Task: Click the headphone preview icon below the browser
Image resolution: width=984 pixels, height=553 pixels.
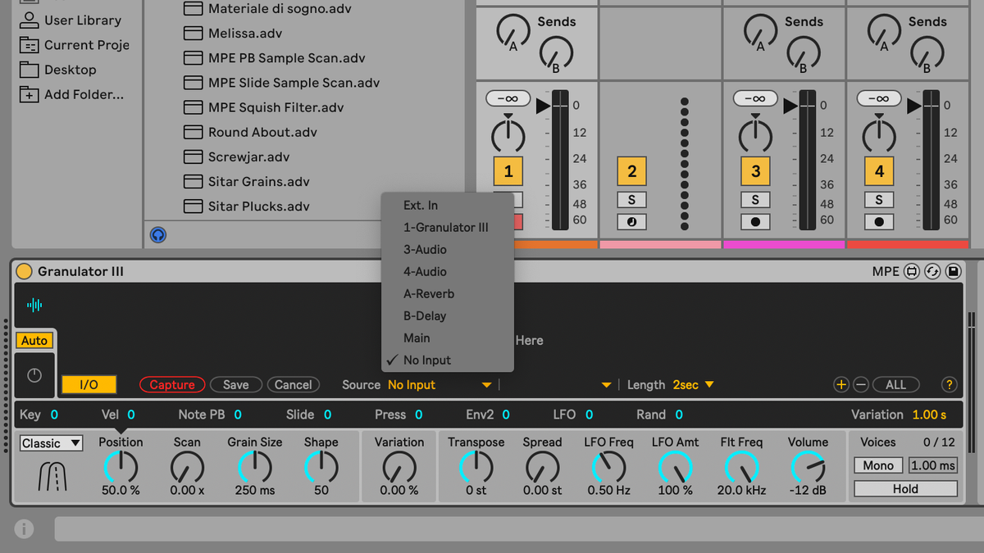Action: click(x=157, y=234)
